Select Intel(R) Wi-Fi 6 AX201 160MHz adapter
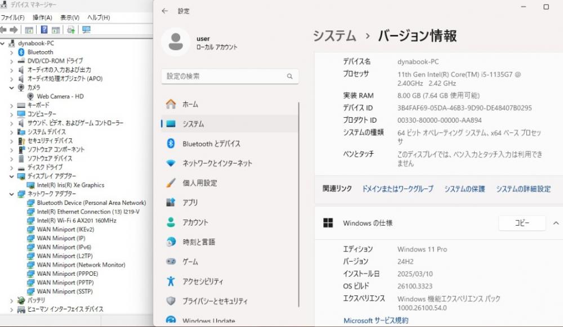 (77, 221)
